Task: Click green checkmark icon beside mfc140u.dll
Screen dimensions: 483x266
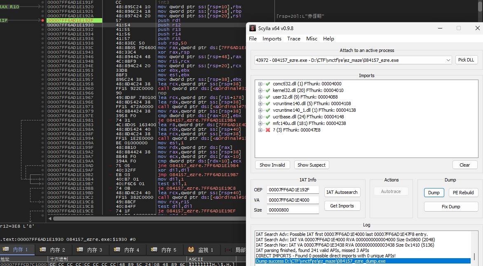Action: (x=267, y=123)
